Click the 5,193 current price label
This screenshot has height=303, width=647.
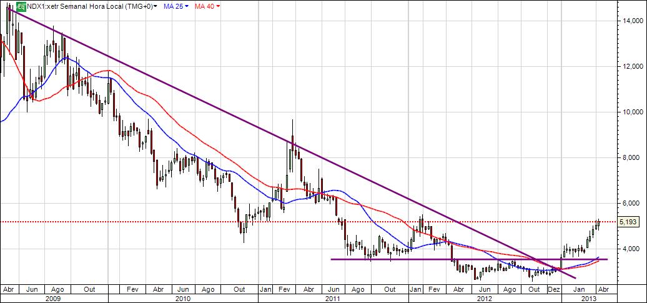click(x=629, y=222)
